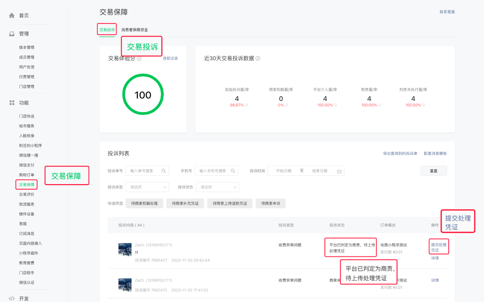Click help icon beside 近30天交易投诉数据

[x=258, y=59]
